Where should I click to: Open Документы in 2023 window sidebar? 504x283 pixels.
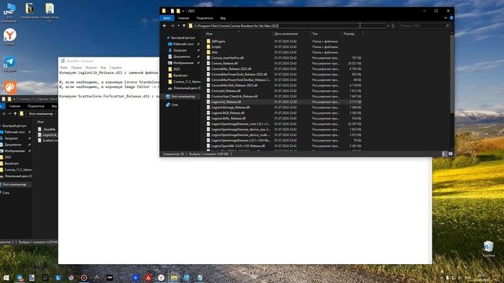point(181,57)
